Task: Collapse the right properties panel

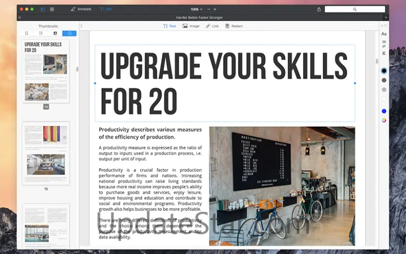Action: tap(384, 26)
